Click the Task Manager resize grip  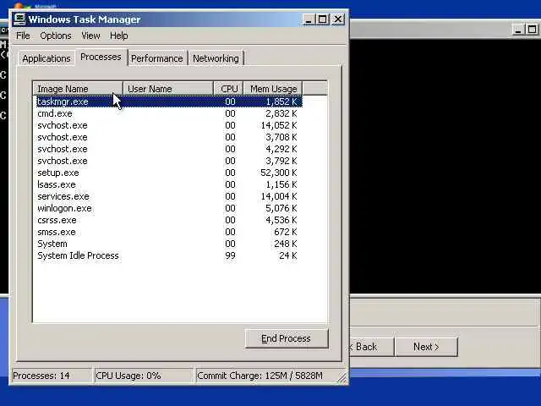point(342,378)
